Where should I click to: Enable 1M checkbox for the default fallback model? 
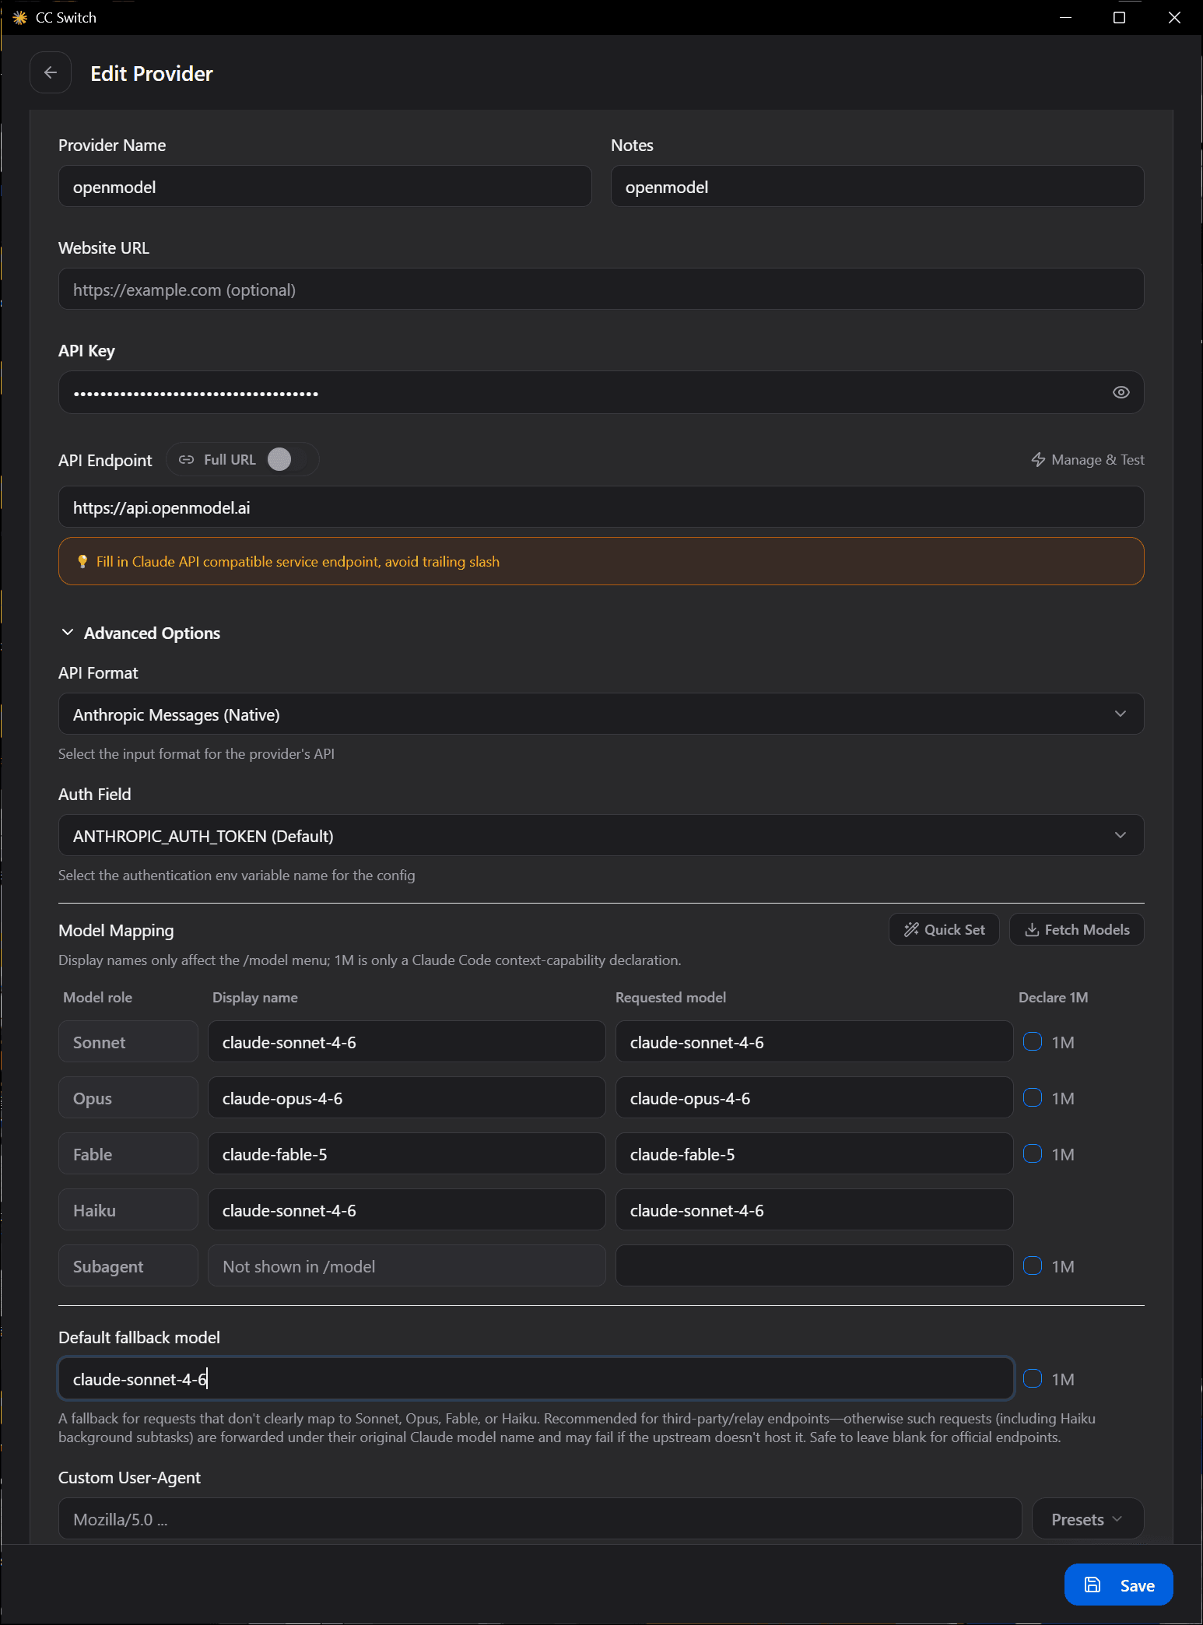(x=1033, y=1378)
